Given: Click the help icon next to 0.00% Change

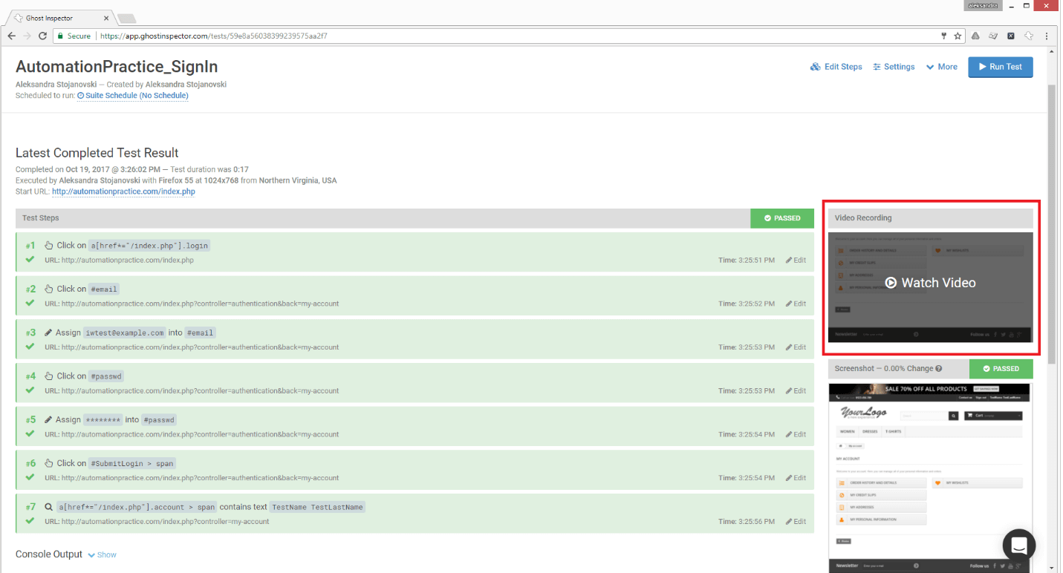Looking at the screenshot, I should pos(939,369).
